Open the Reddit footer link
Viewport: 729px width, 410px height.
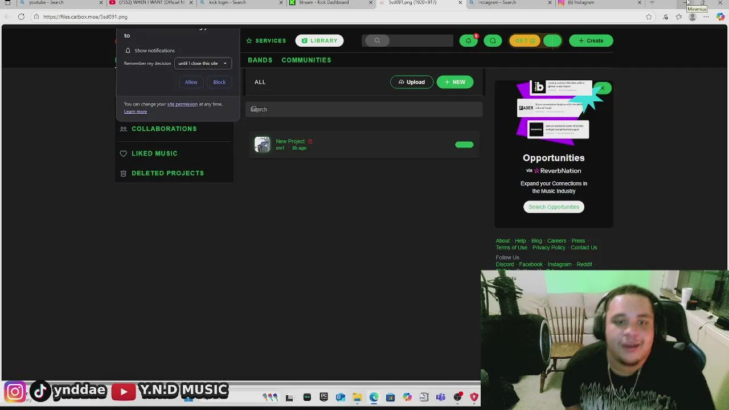584,264
